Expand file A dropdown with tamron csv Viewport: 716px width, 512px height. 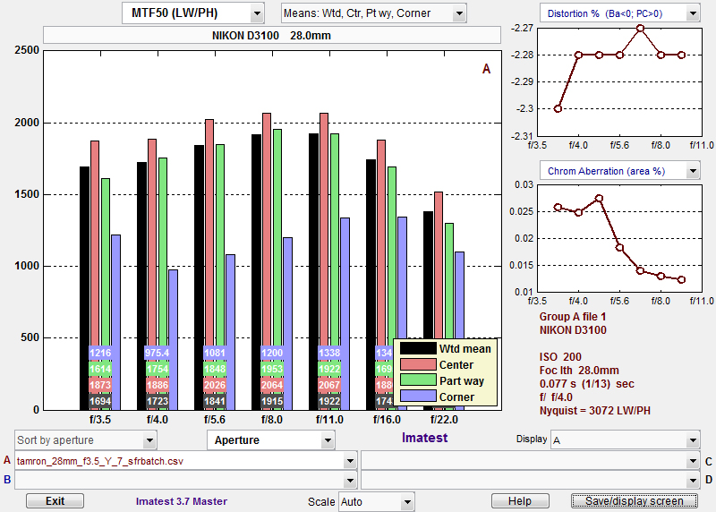click(185, 461)
